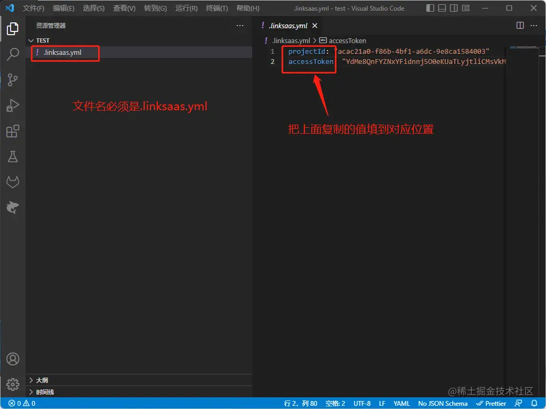Open the Search view icon

pos(13,54)
